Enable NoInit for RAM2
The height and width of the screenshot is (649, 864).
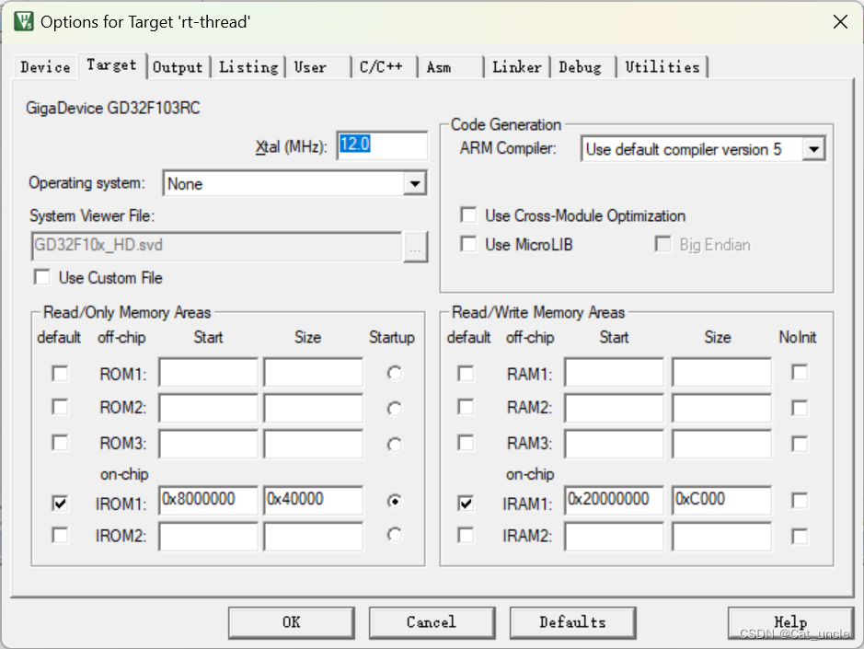[x=800, y=408]
